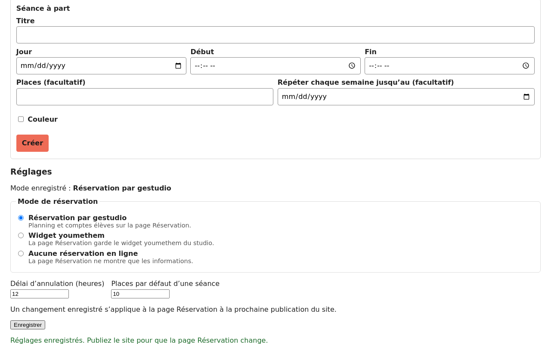Open the Jour date picker calendar icon
The image size is (551, 344).
178,66
